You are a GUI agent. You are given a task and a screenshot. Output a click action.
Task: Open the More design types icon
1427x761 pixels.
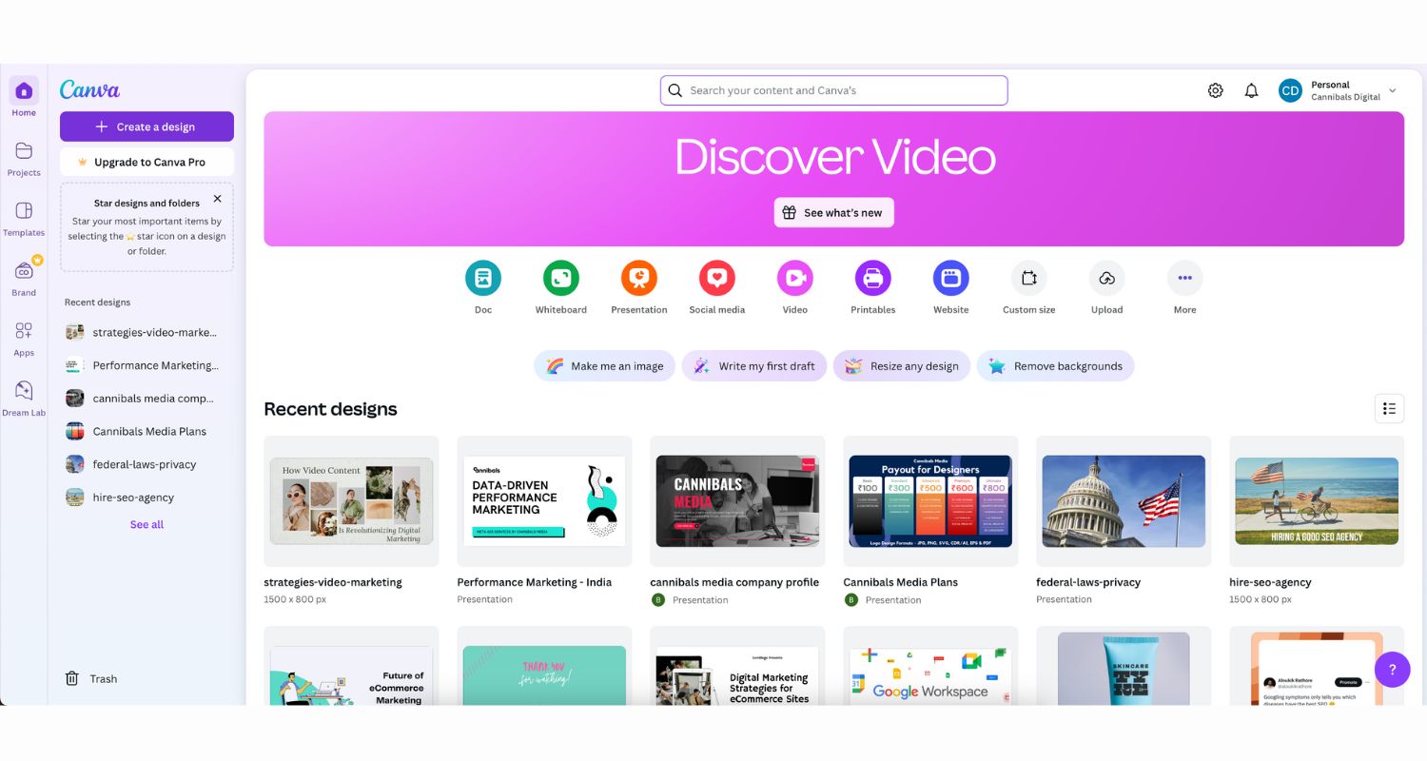(1185, 278)
